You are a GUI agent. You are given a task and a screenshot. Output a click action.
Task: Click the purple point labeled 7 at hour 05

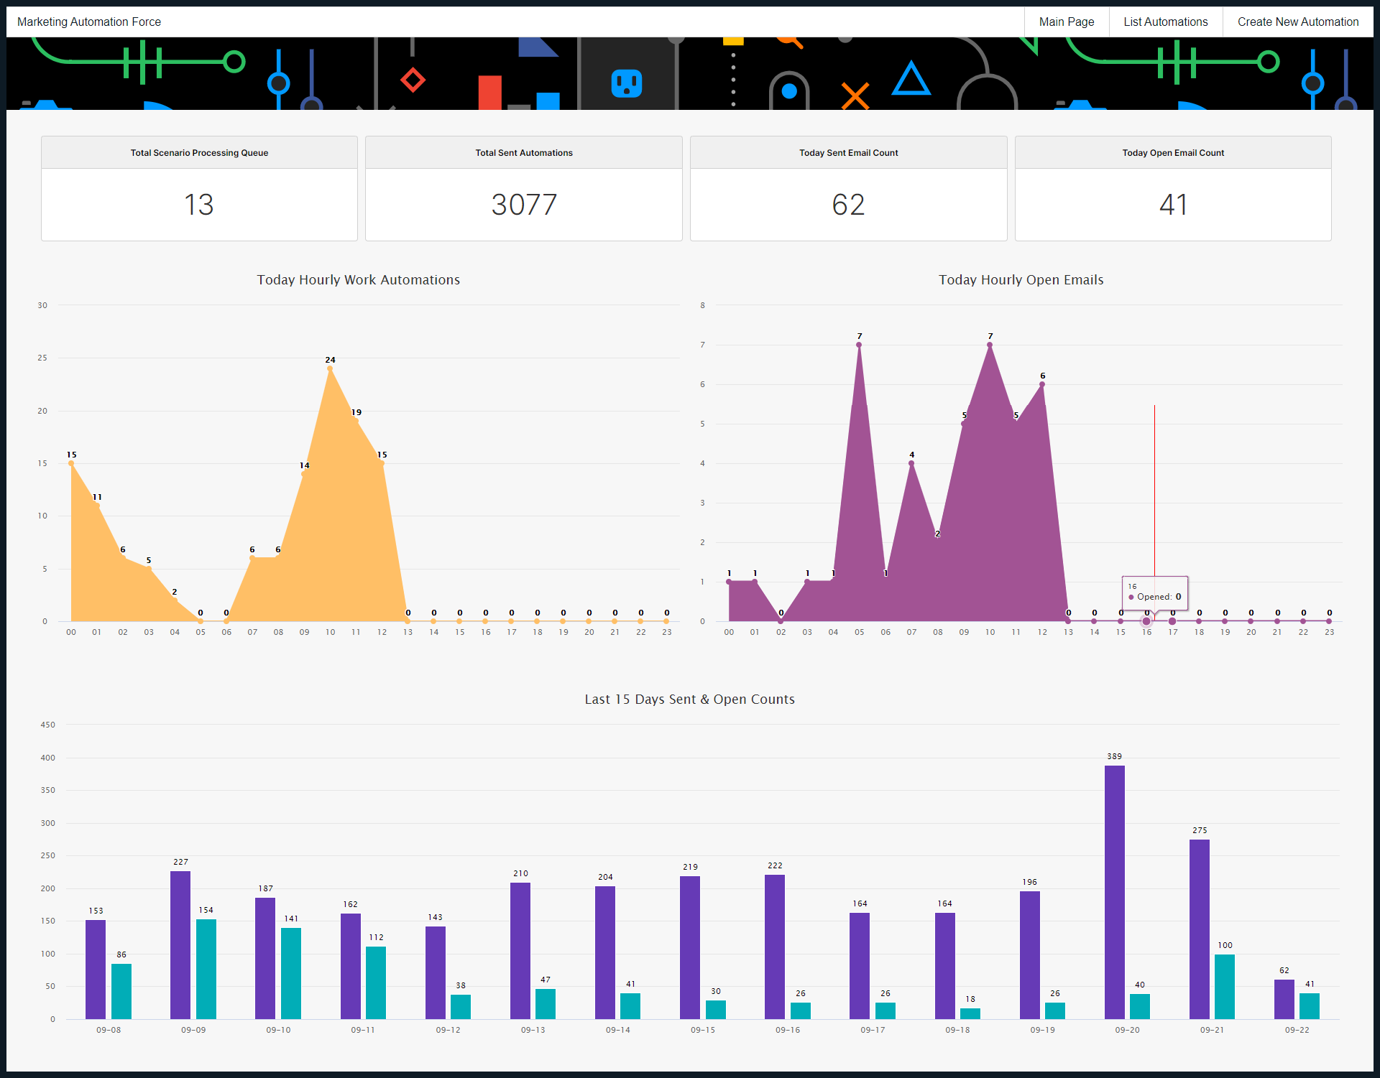[x=859, y=345]
